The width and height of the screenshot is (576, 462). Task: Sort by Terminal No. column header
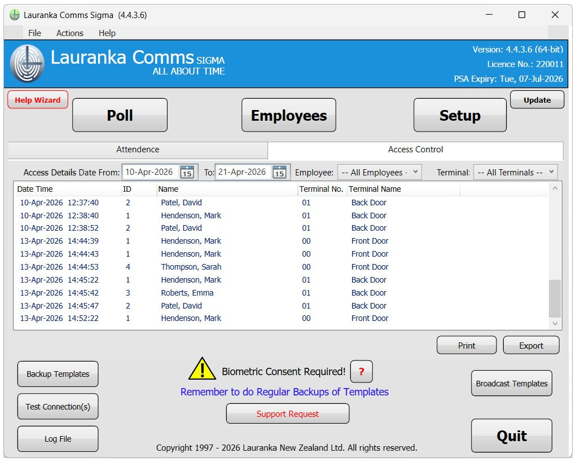(x=322, y=189)
